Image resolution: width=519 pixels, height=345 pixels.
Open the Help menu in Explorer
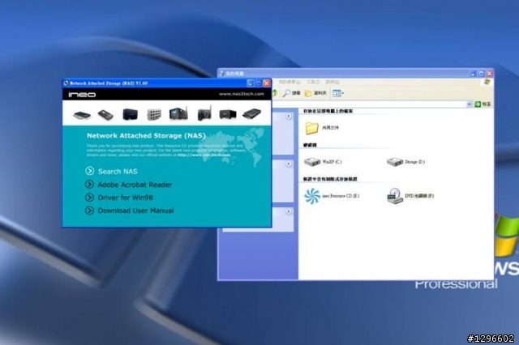(332, 82)
